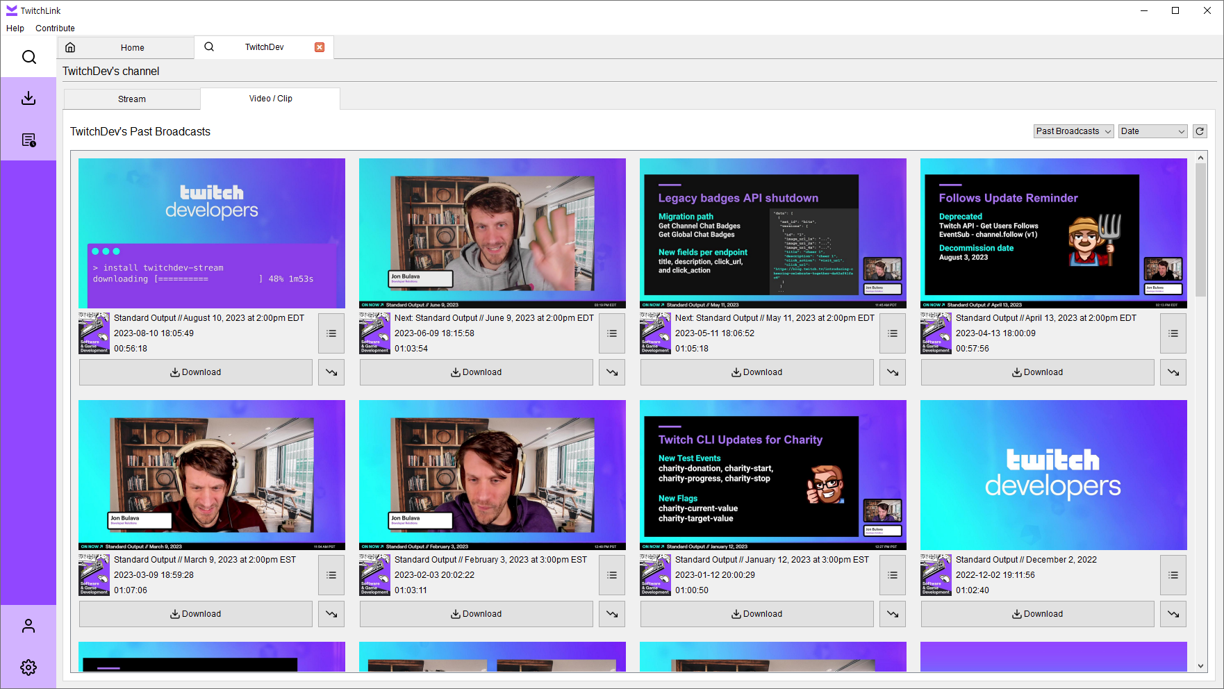Open the account page in the sidebar
This screenshot has height=689, width=1224.
(28, 626)
